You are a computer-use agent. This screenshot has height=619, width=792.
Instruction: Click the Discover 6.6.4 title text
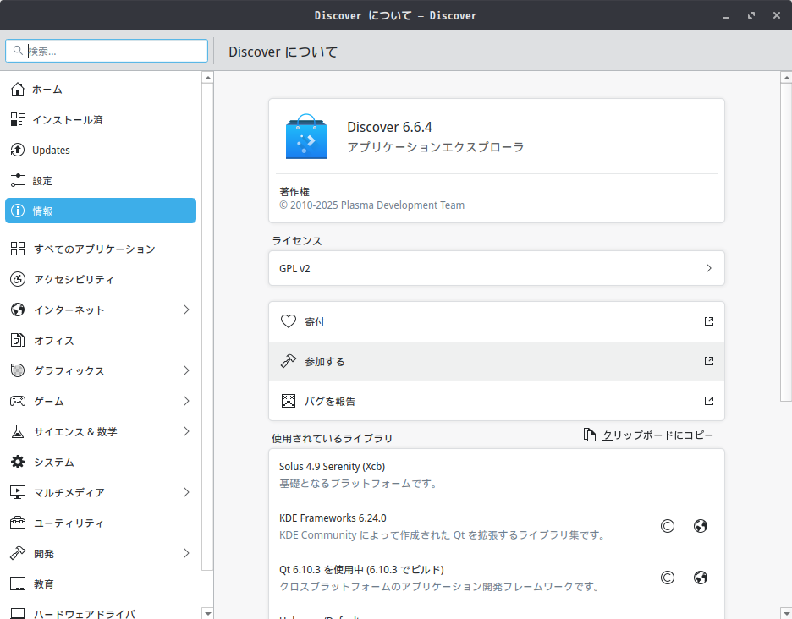389,127
